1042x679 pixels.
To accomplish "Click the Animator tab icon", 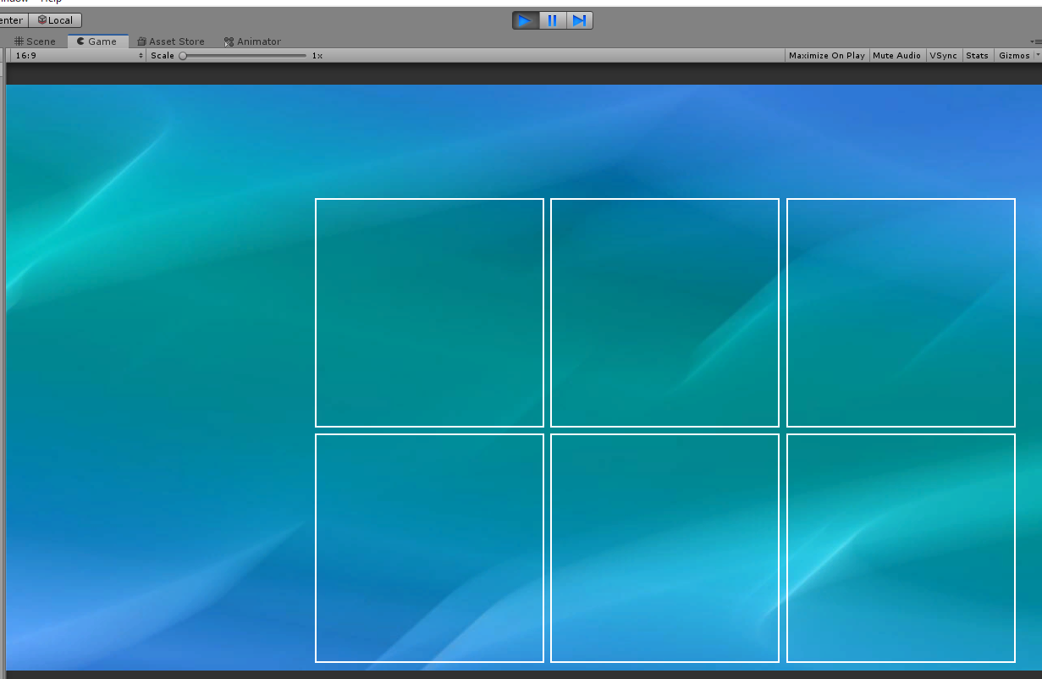I will coord(229,41).
